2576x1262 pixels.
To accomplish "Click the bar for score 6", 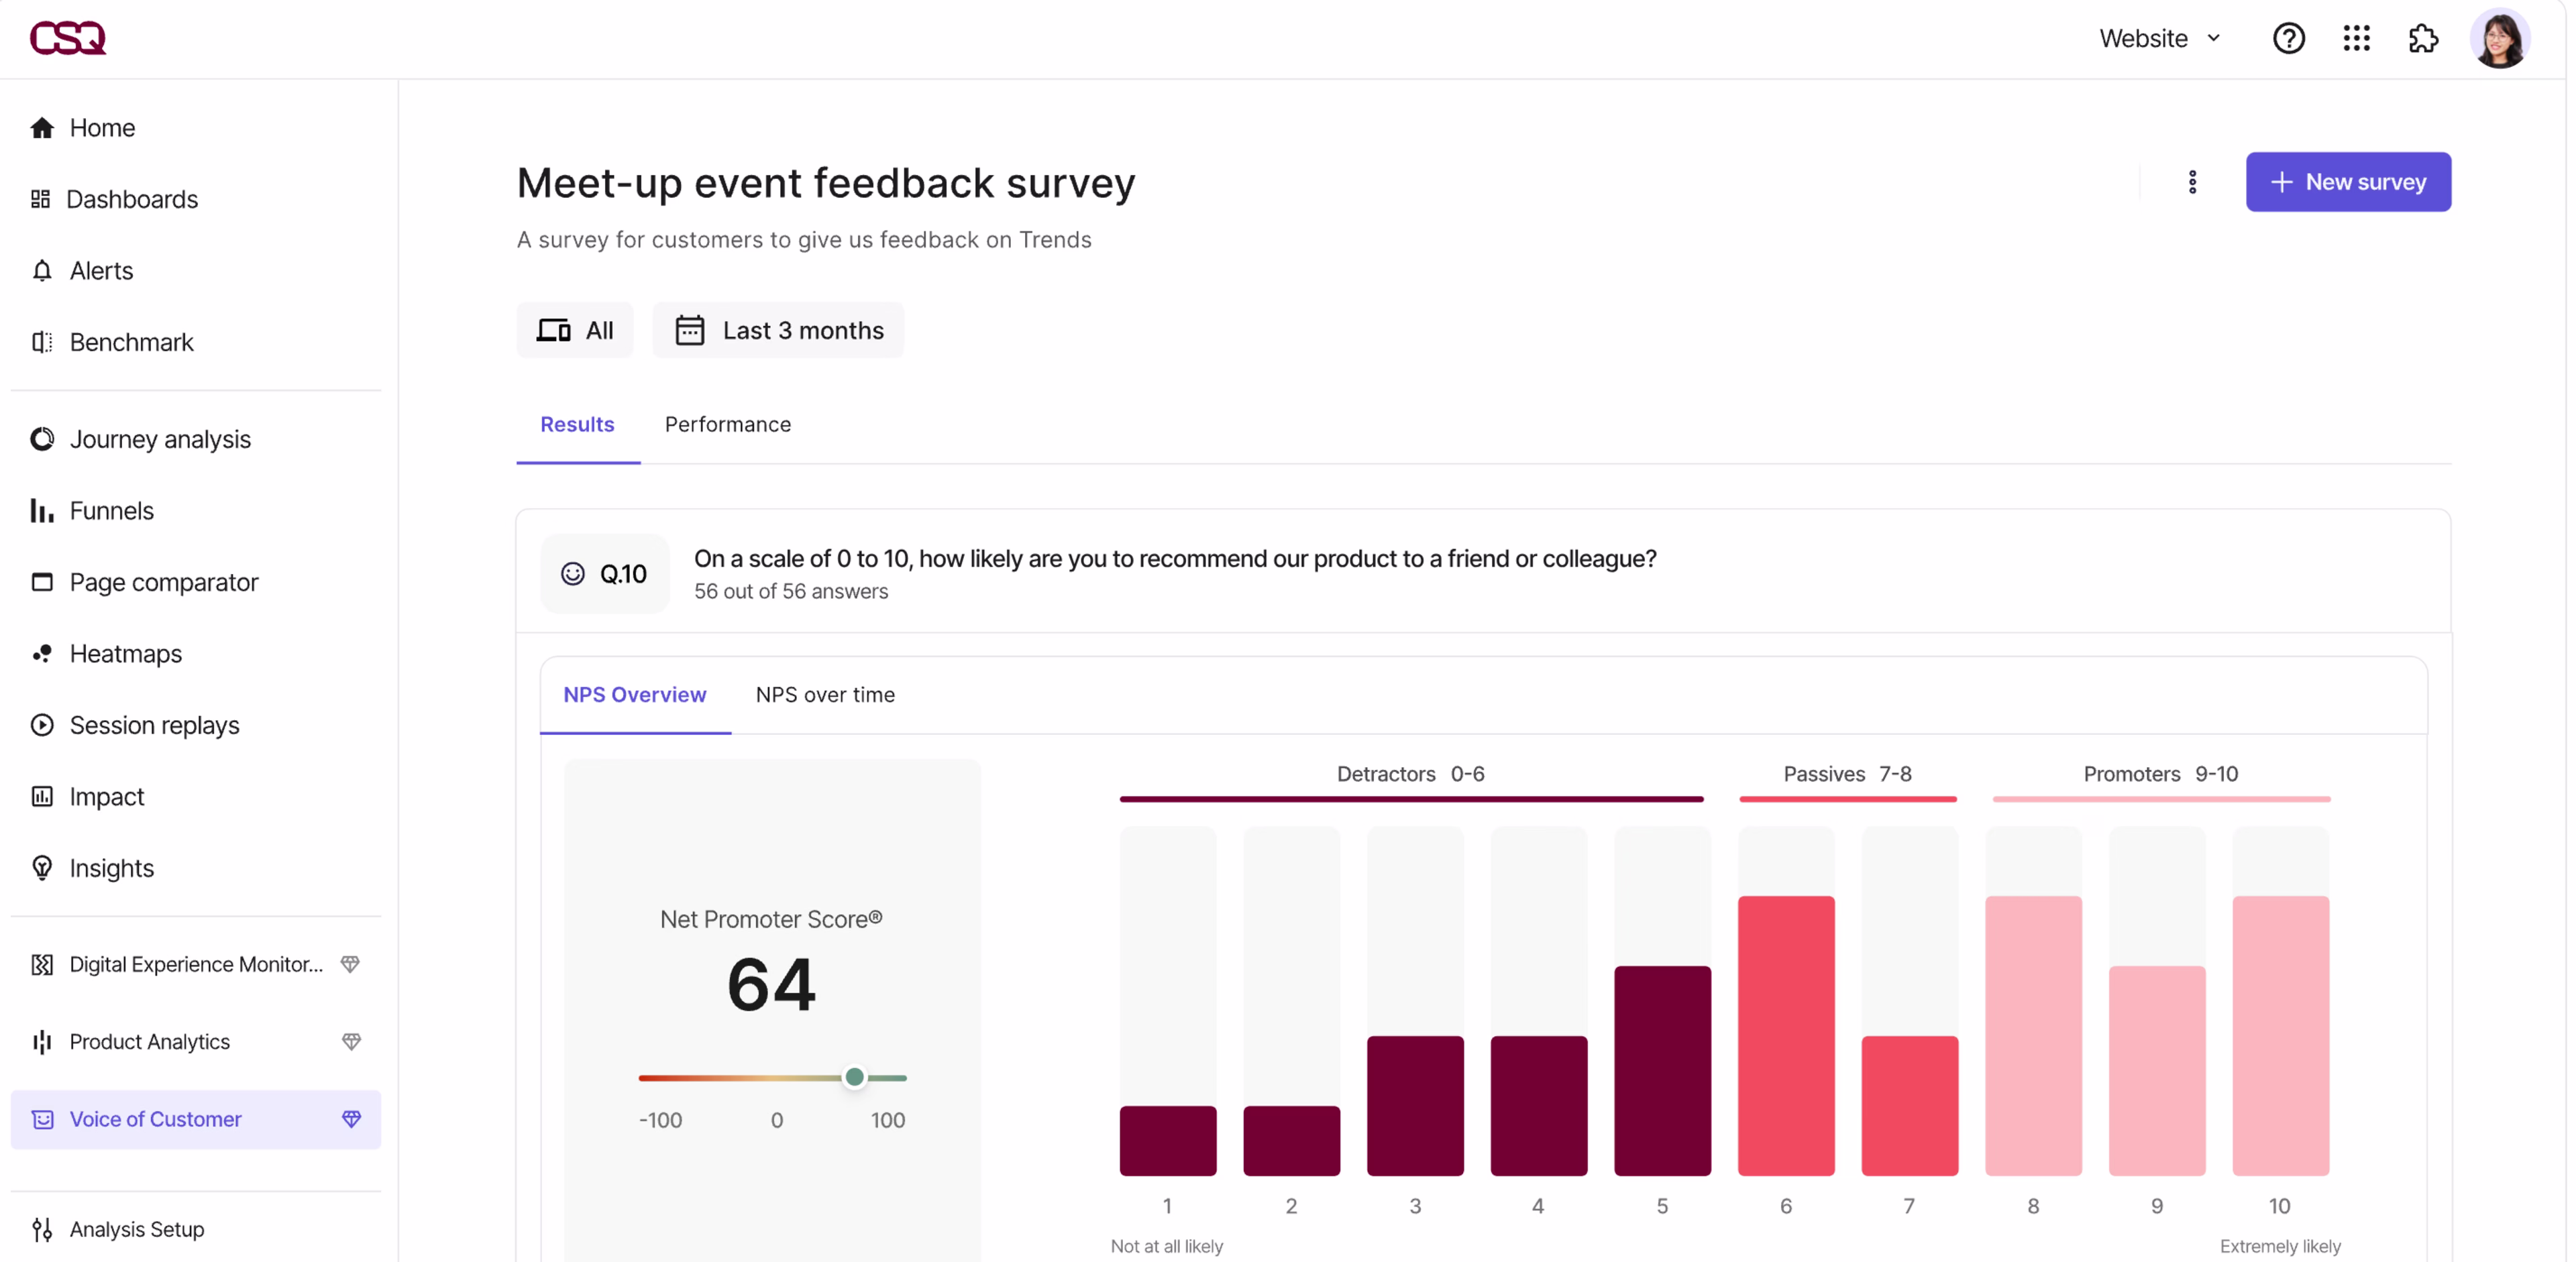I will pos(1786,1035).
